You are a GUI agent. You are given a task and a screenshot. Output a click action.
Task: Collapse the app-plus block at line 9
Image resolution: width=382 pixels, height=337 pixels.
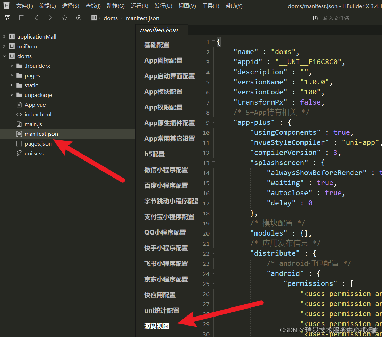213,123
